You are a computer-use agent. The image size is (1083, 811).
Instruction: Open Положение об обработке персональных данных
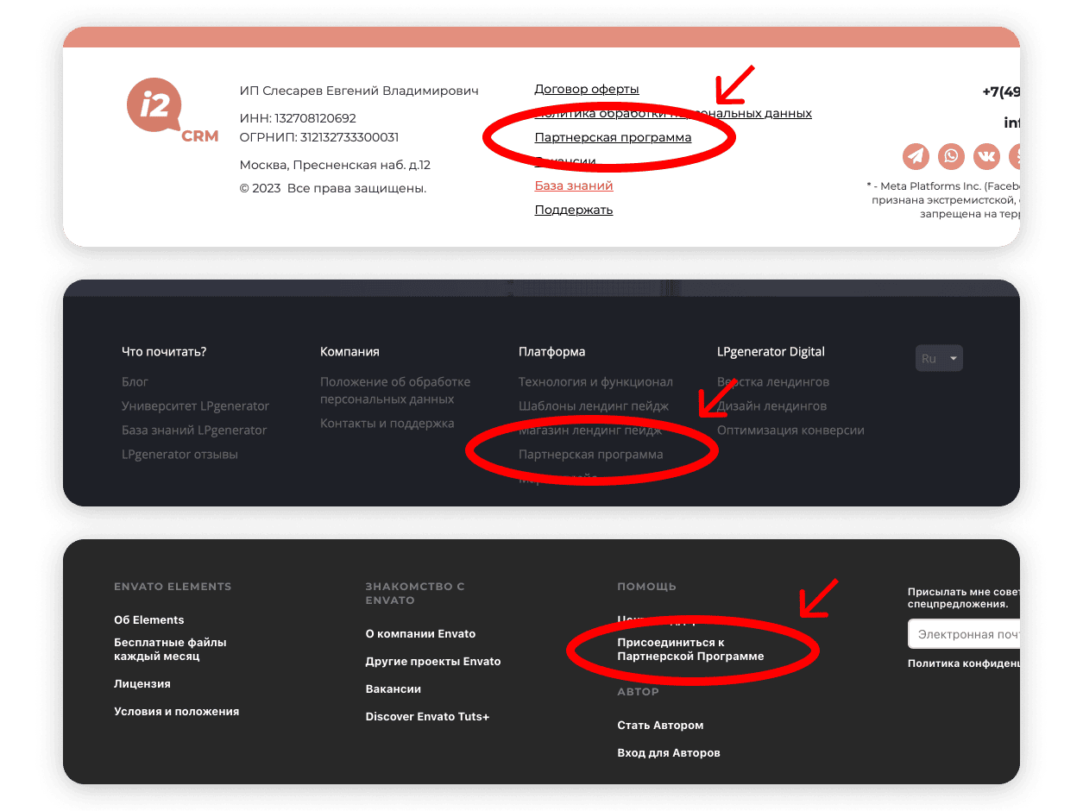395,390
